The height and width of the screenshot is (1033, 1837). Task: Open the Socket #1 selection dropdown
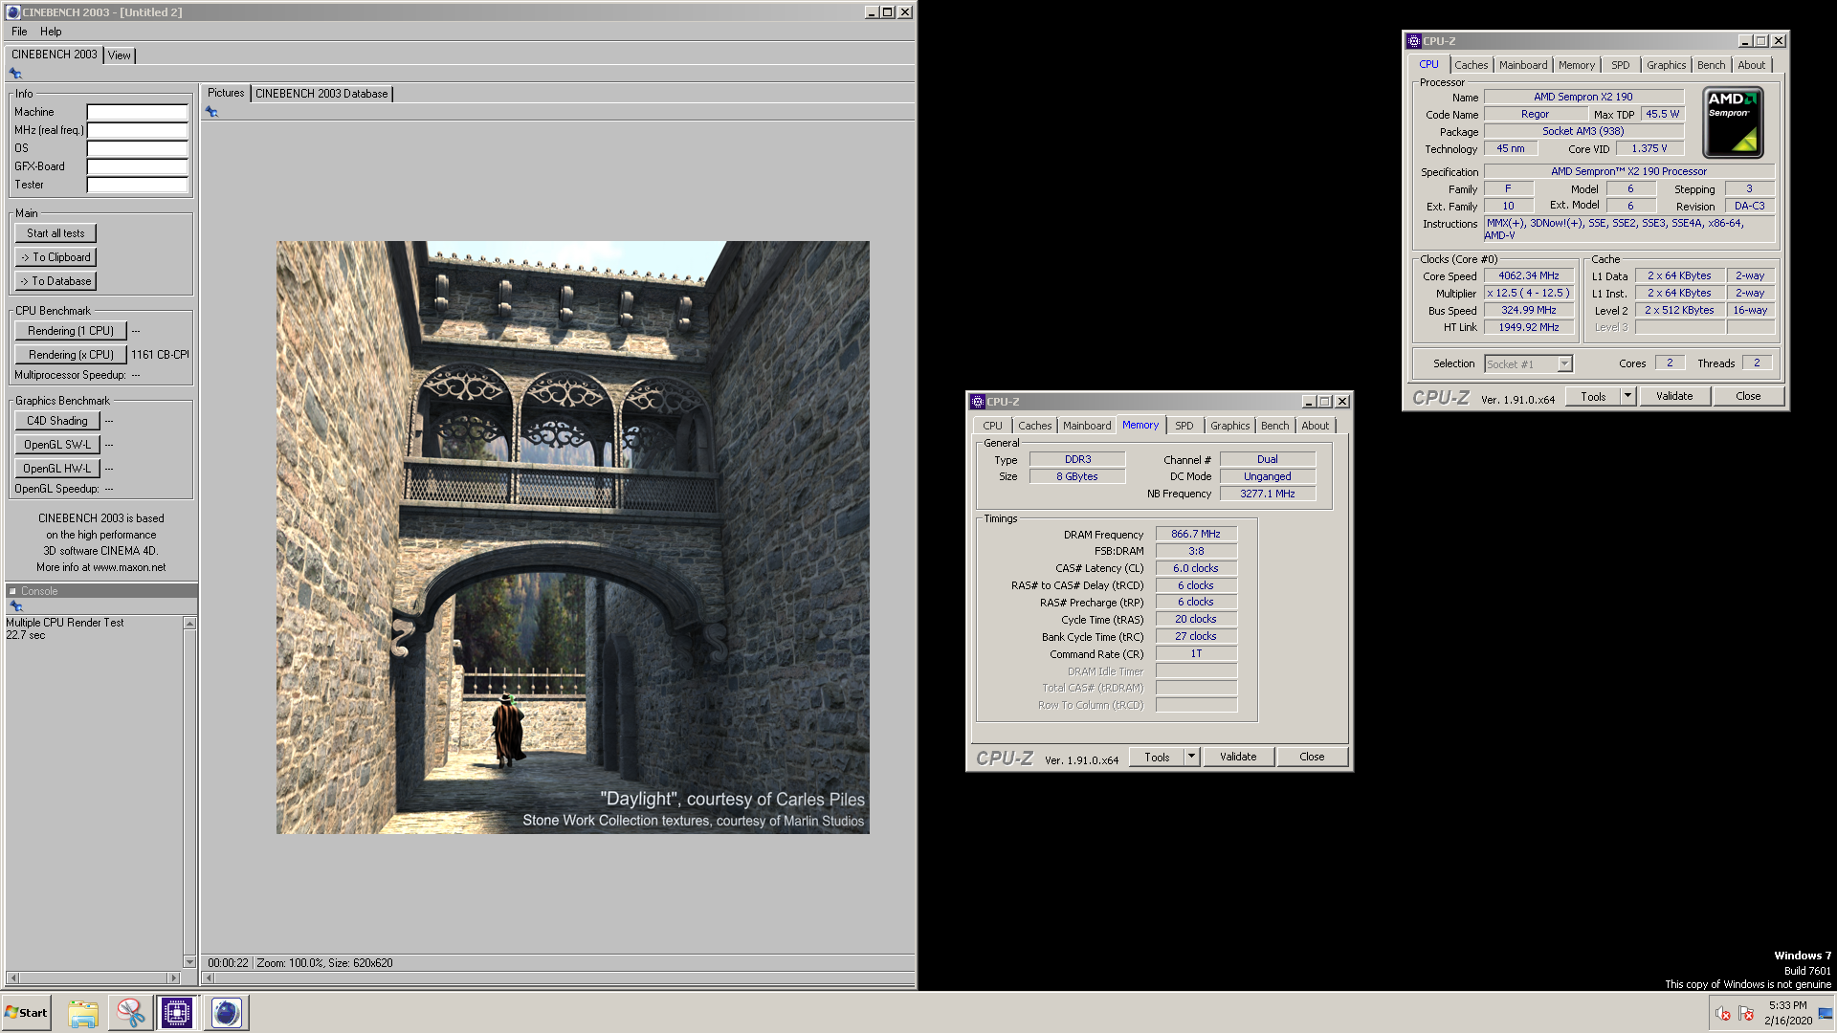tap(1564, 364)
